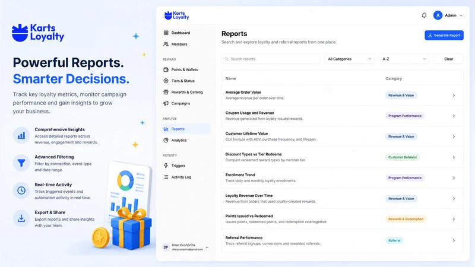Image resolution: width=475 pixels, height=267 pixels.
Task: Click the Clear filters button
Action: [448, 59]
